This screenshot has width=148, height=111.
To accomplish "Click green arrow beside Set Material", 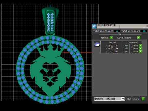I will click(x=143, y=99).
